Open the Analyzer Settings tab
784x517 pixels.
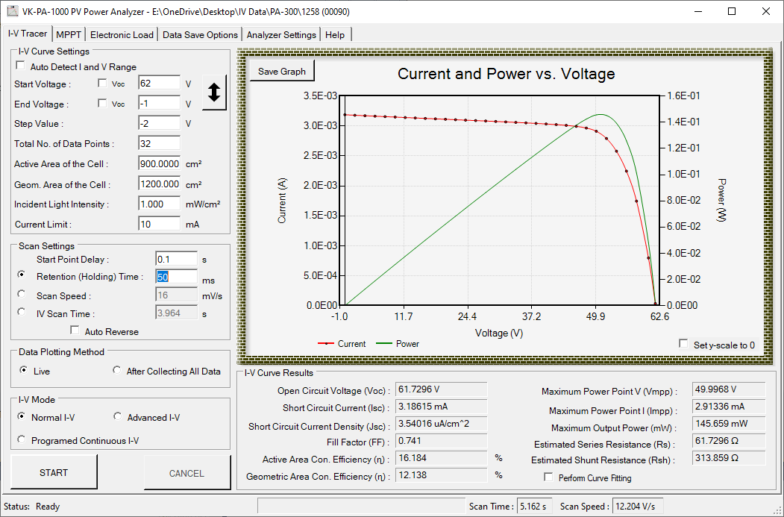(x=281, y=34)
